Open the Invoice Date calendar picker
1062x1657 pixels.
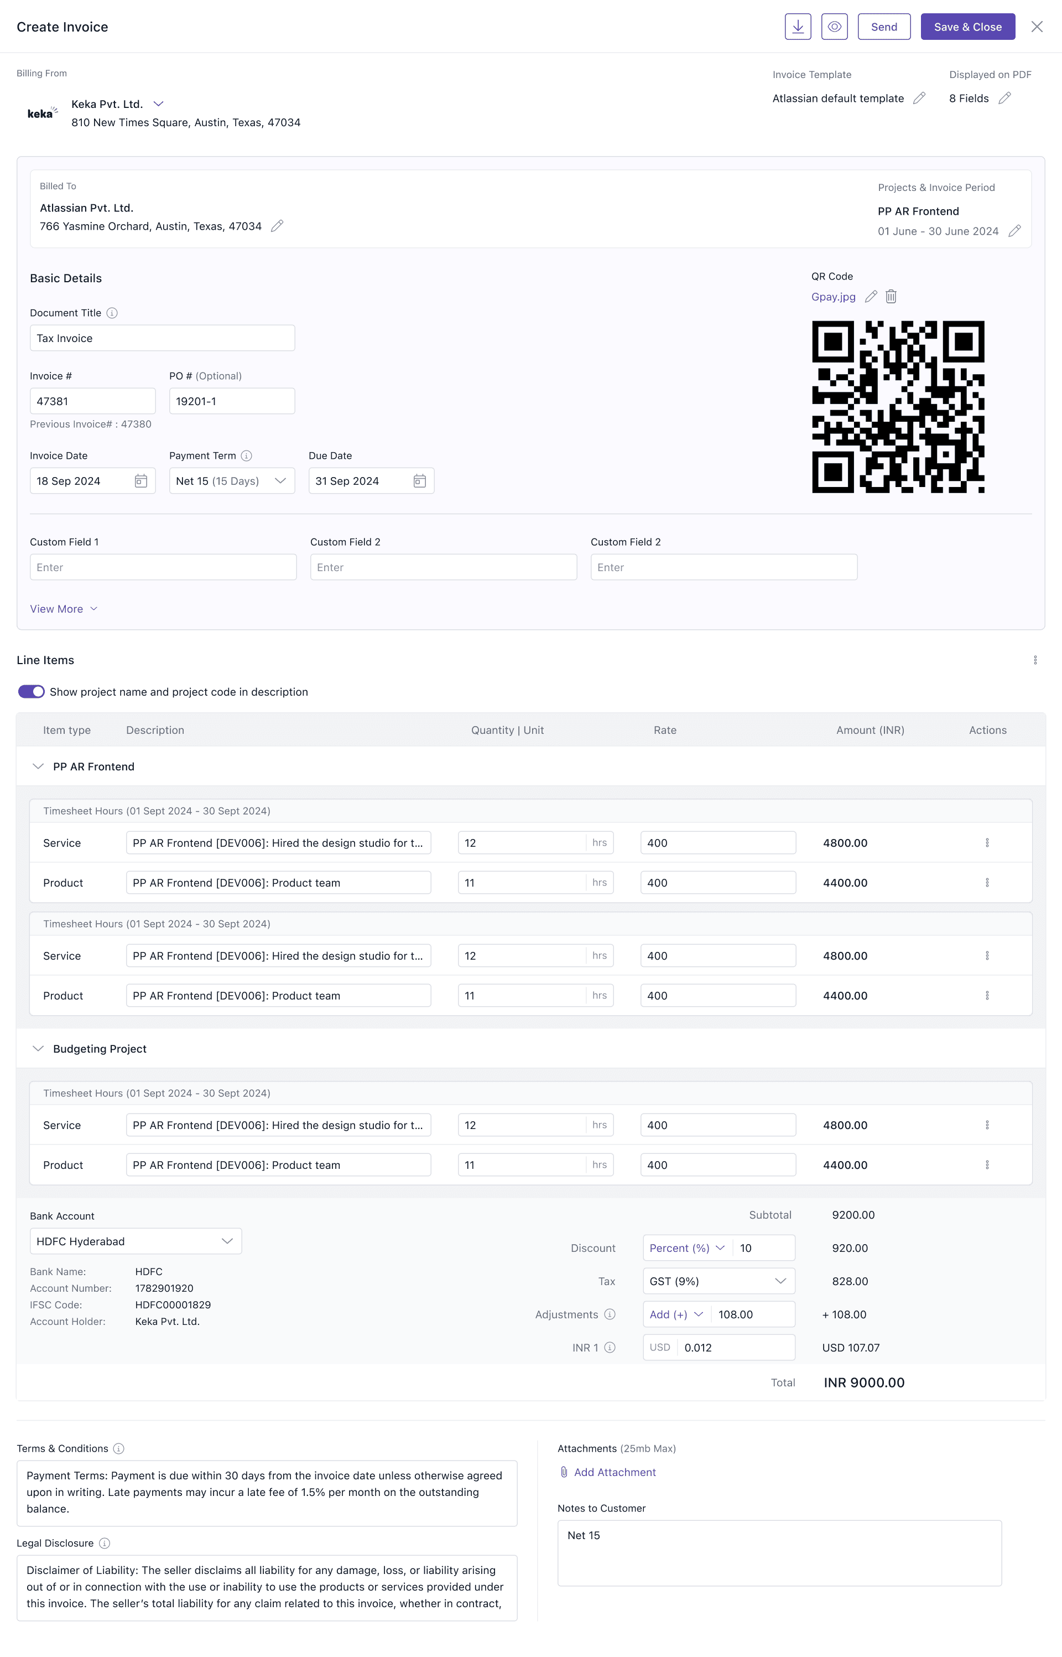(140, 481)
